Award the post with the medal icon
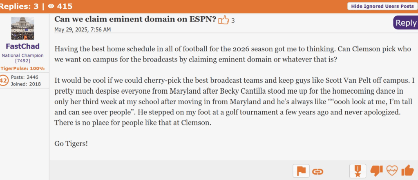The height and width of the screenshot is (180, 418). 358,171
